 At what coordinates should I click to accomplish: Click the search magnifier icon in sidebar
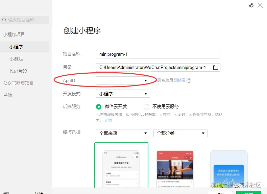4,20
